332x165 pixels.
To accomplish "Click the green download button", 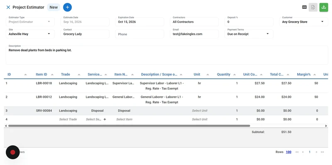I will tap(324, 7).
